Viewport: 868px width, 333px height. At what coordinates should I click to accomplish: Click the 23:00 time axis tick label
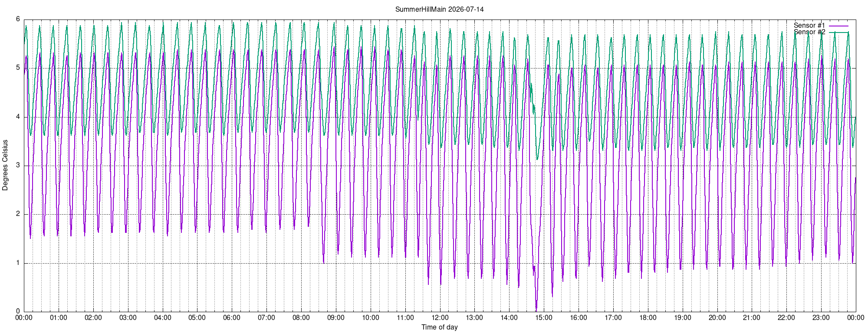click(821, 317)
